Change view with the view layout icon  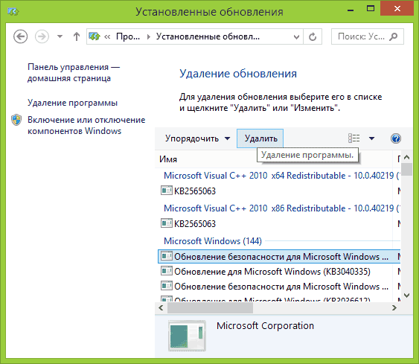[354, 138]
